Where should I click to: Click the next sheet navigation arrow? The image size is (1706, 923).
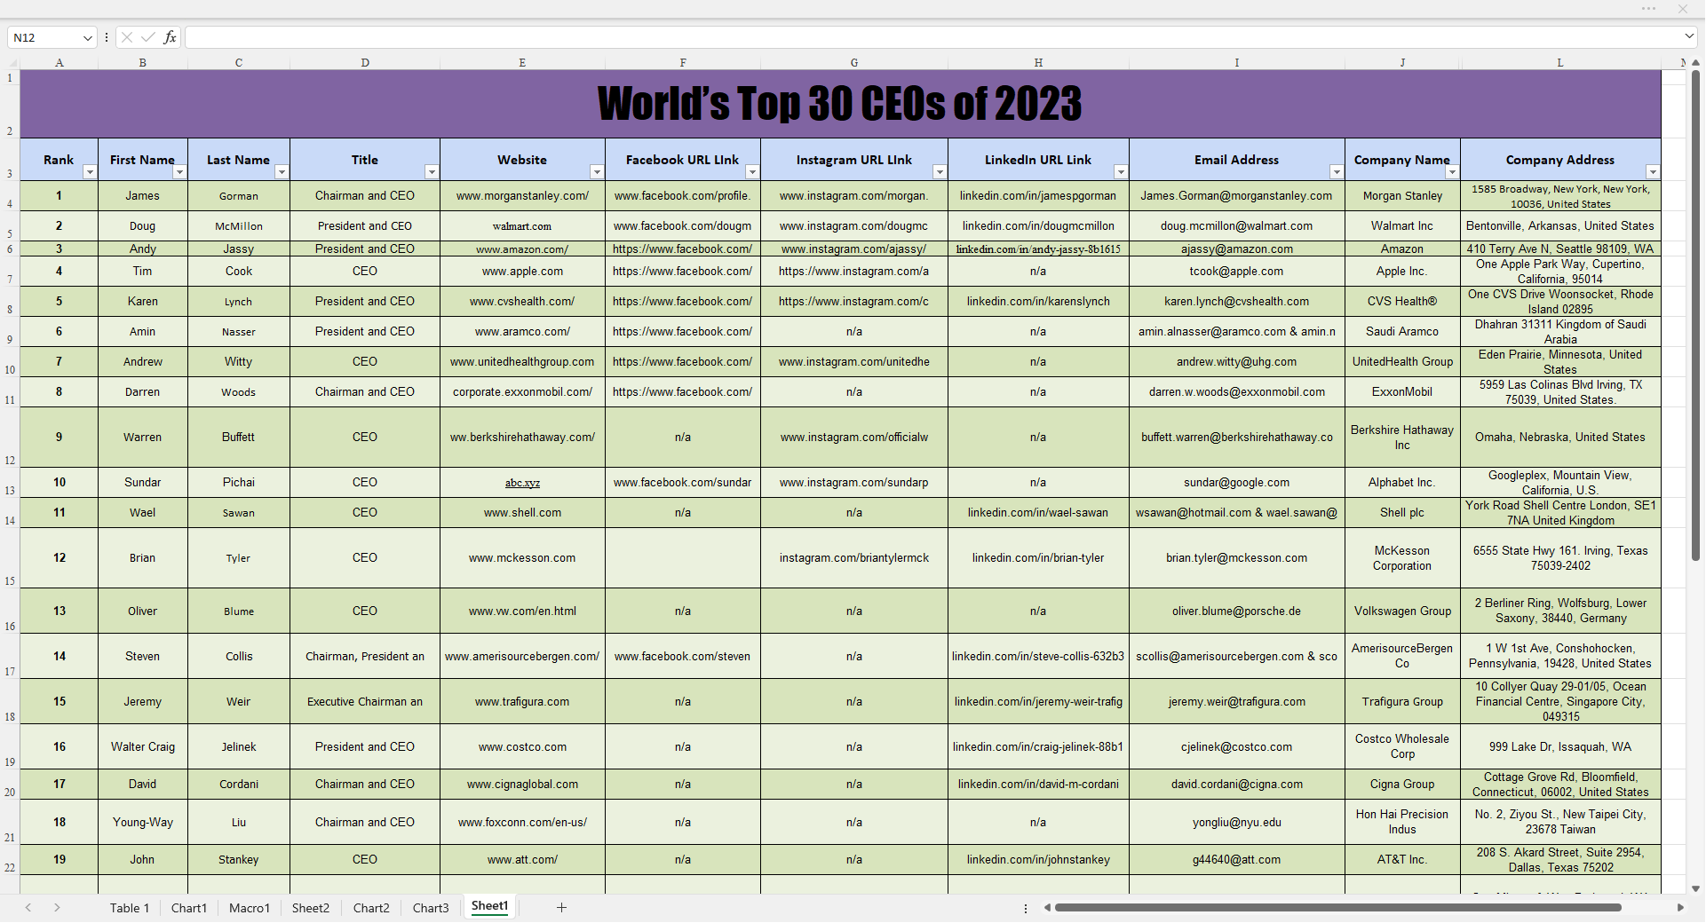pyautogui.click(x=57, y=907)
